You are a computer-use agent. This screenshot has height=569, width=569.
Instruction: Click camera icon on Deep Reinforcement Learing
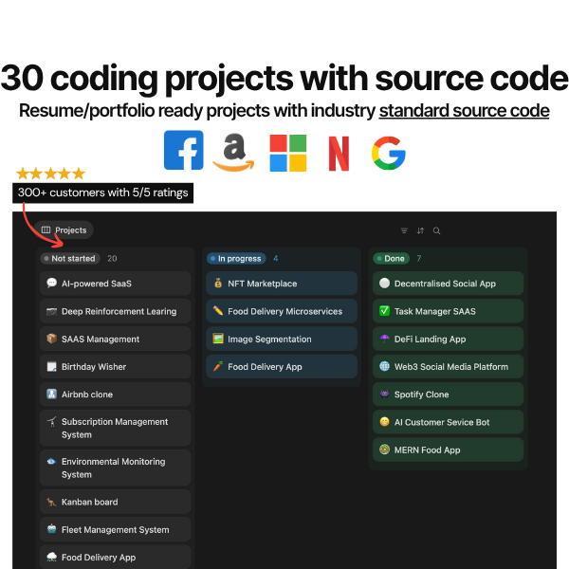[x=51, y=311]
